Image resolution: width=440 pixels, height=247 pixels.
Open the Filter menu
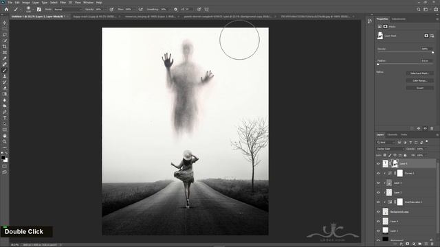click(63, 3)
